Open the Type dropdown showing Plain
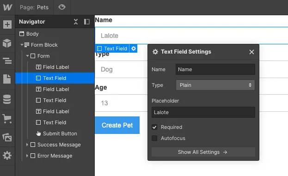288x176 pixels. pyautogui.click(x=215, y=85)
